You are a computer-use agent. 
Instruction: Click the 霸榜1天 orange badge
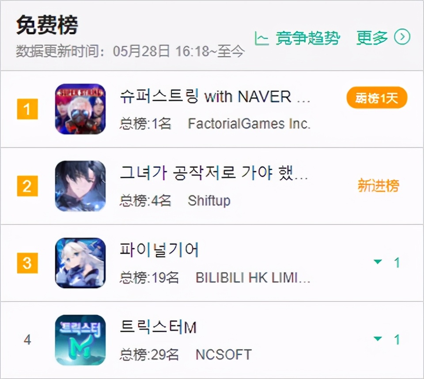pyautogui.click(x=377, y=98)
